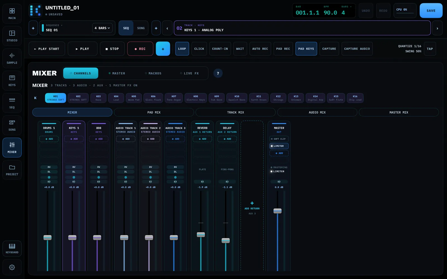Image resolution: width=447 pixels, height=279 pixels.
Task: Select Pad Mix tab
Action: (154, 112)
